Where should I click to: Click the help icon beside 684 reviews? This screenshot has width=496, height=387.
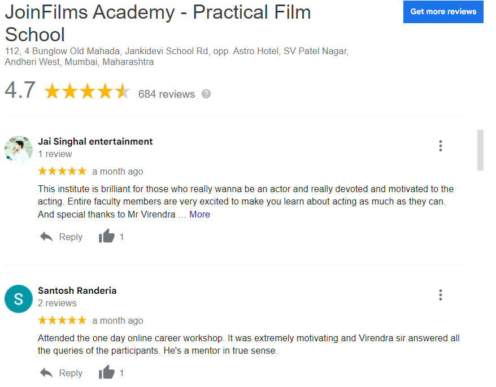tap(206, 94)
